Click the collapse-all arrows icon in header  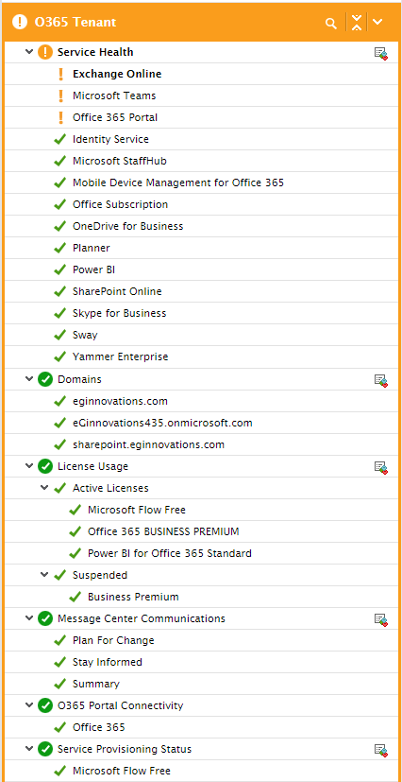[x=356, y=23]
